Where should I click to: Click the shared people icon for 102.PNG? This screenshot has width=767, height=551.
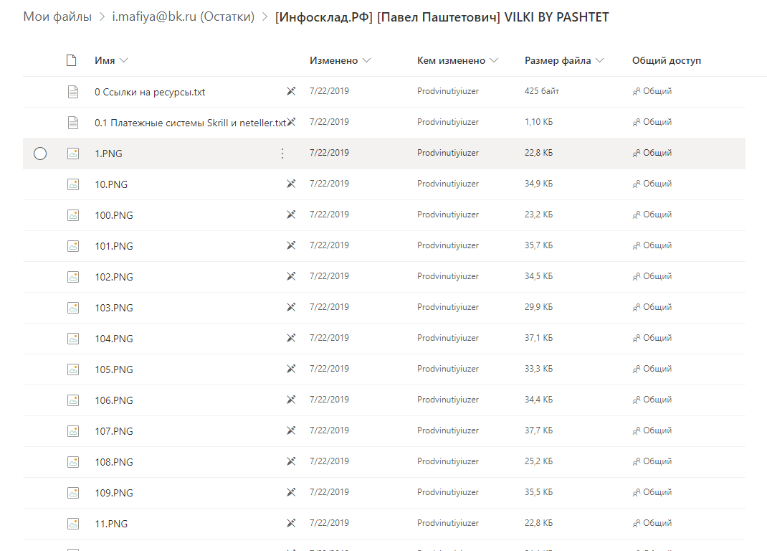[636, 277]
